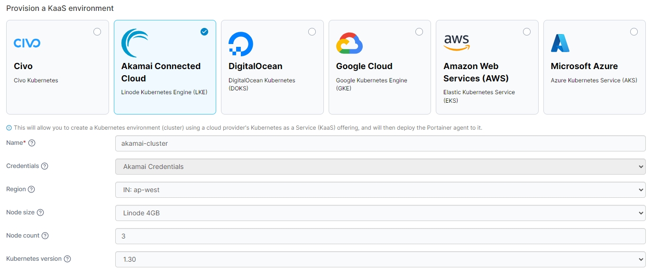
Task: Click the AWS logo icon
Action: pyautogui.click(x=456, y=43)
